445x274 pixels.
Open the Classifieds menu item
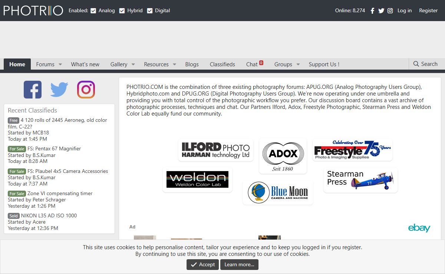coord(222,64)
